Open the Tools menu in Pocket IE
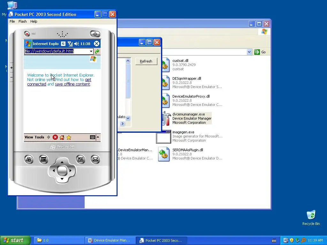This screenshot has width=327, height=245. [39, 137]
